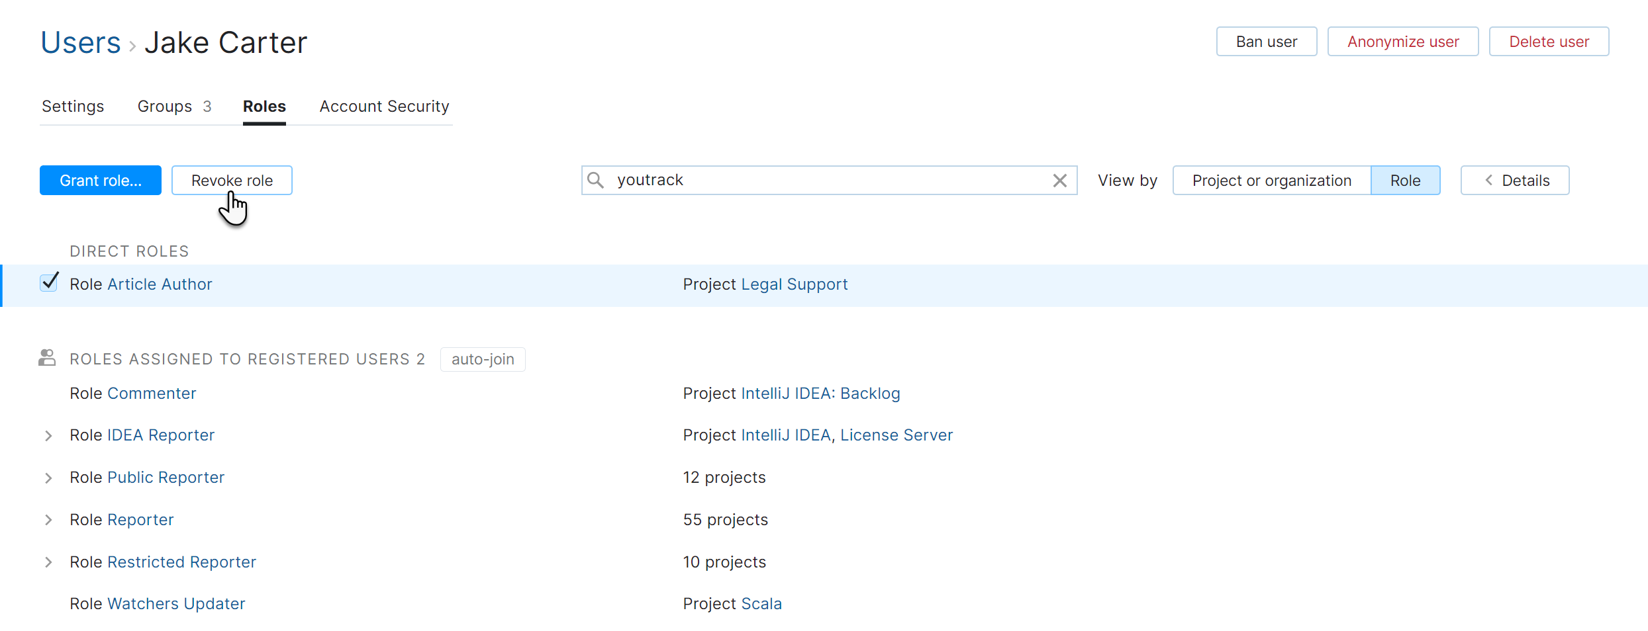Expand the Public Reporter role row
The image size is (1648, 631).
48,478
